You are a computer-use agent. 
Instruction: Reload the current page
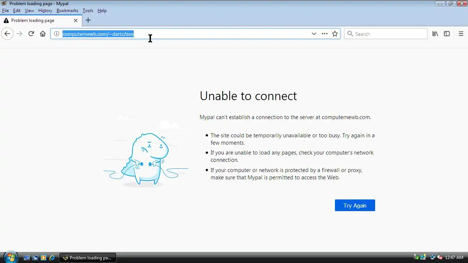[x=31, y=34]
